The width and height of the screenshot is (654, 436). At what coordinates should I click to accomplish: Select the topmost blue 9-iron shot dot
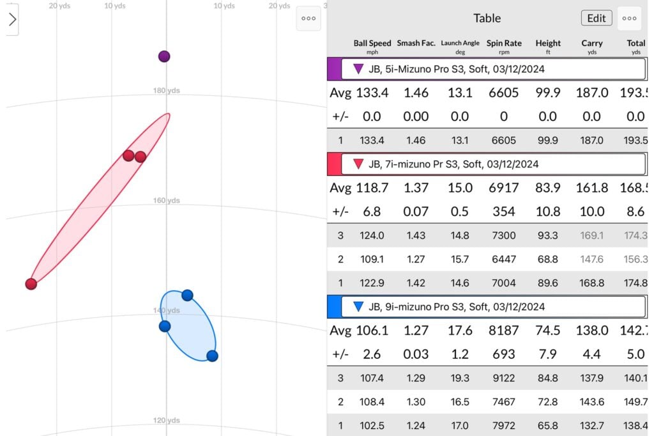click(187, 295)
